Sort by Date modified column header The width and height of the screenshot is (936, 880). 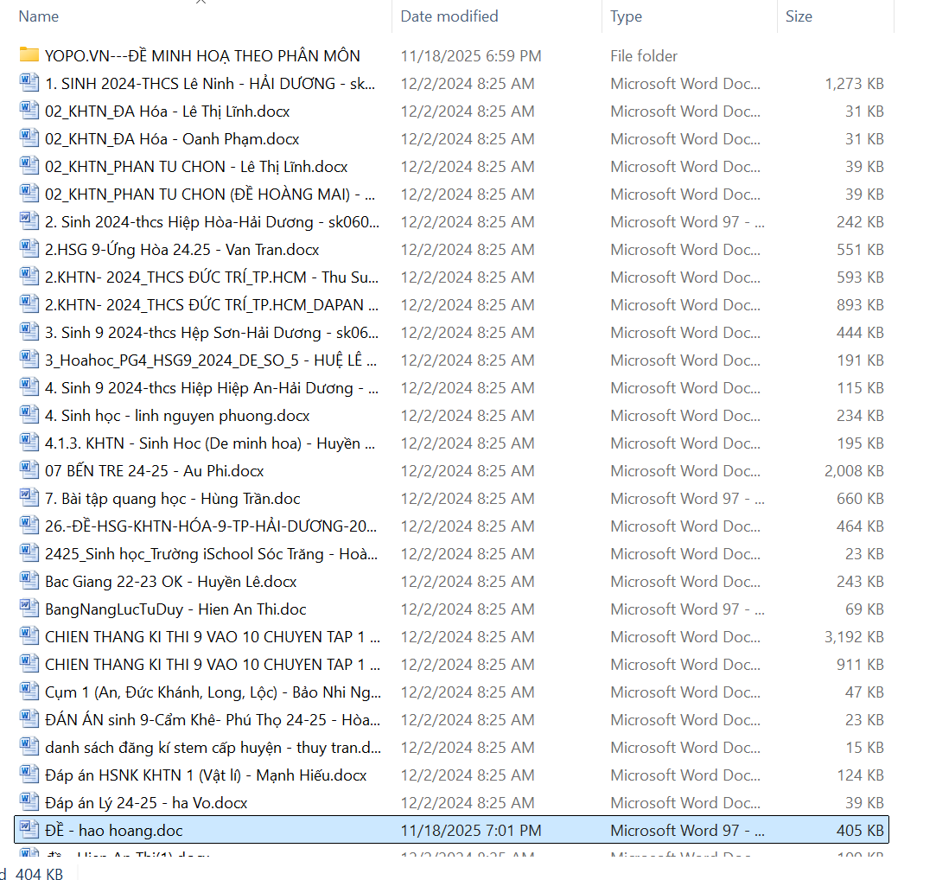[x=449, y=16]
